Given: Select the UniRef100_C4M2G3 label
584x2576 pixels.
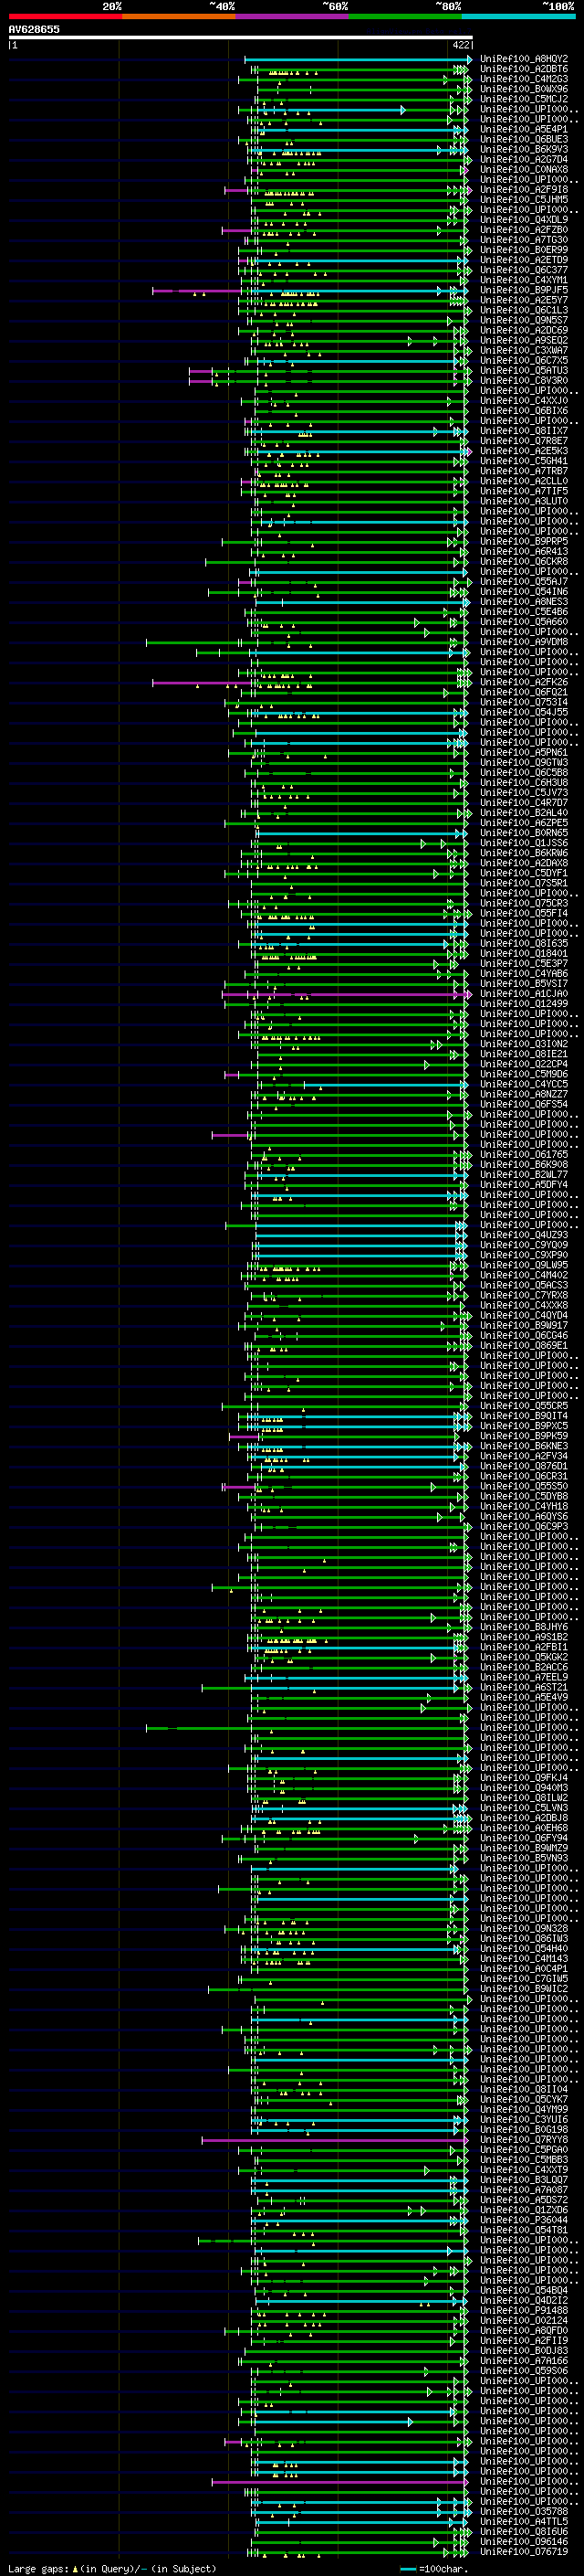Looking at the screenshot, I should pos(524,79).
